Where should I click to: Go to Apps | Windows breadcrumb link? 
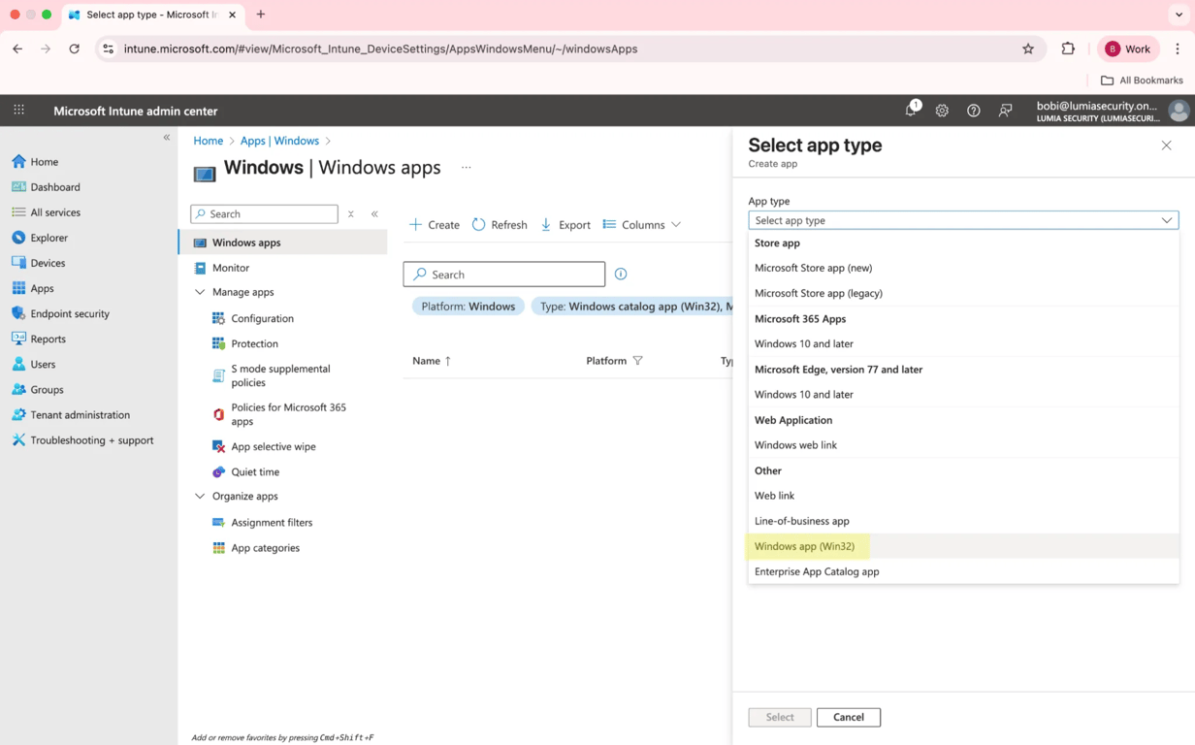click(279, 141)
